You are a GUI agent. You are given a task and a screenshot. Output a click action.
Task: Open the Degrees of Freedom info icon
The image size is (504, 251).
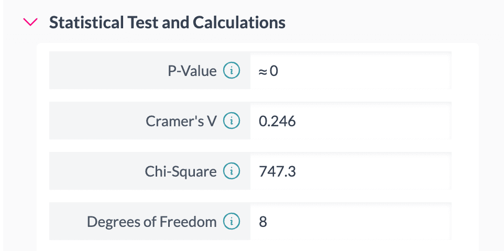(232, 222)
